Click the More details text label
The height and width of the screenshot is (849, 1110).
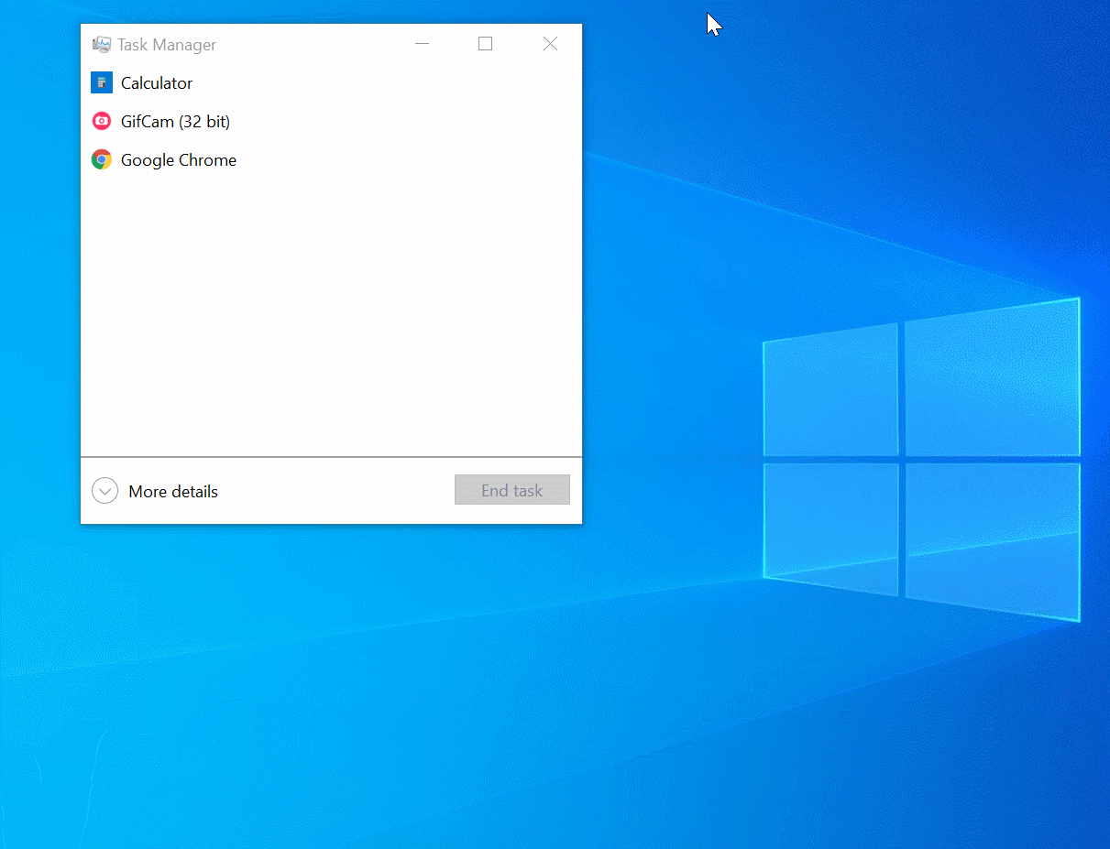(x=173, y=492)
